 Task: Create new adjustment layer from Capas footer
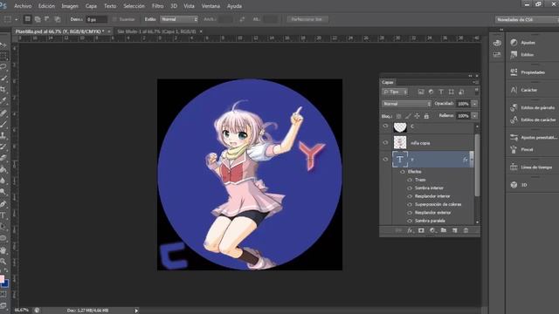432,230
